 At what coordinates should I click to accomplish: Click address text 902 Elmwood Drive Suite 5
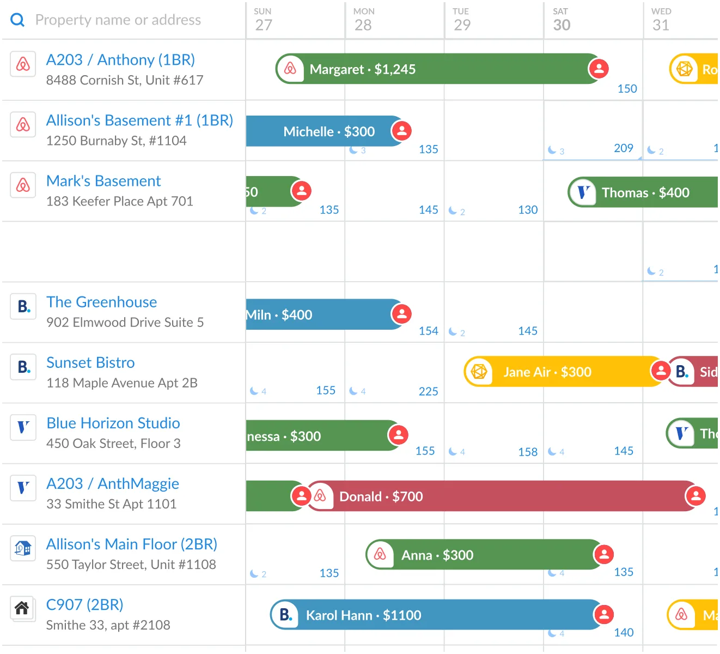pos(125,322)
